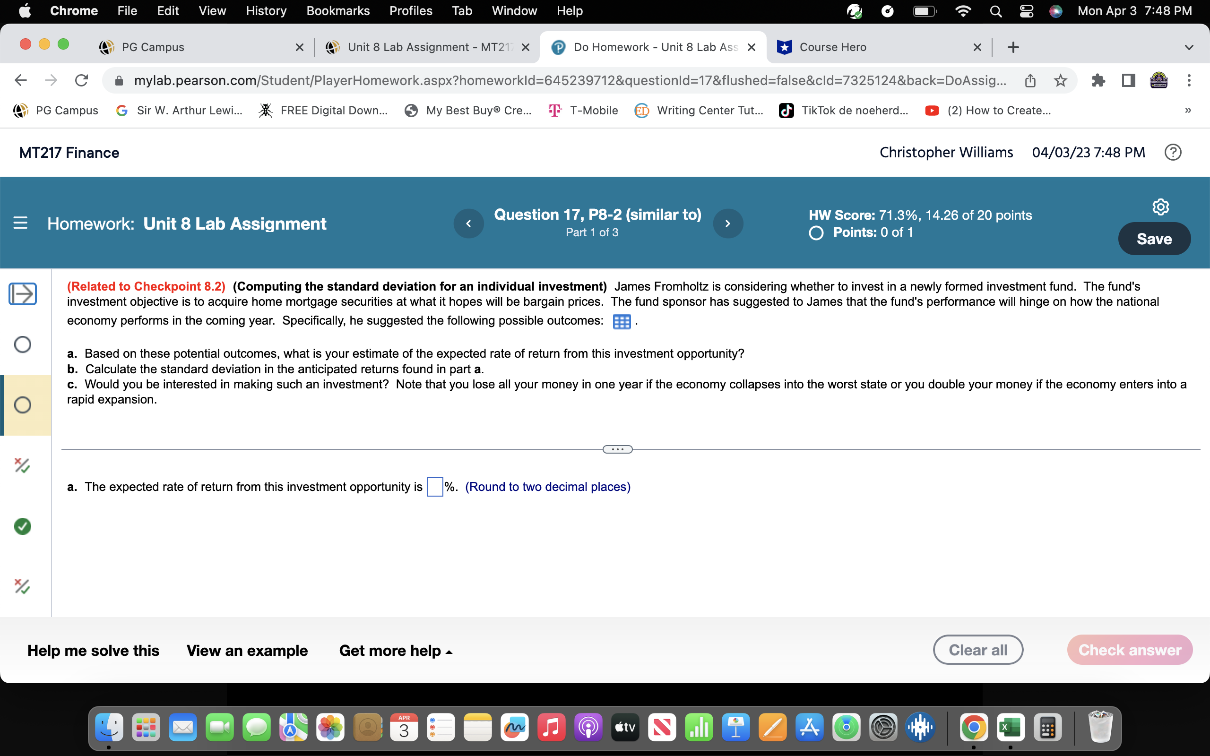1210x756 pixels.
Task: Select the second empty circle question marker
Action: pyautogui.click(x=22, y=405)
